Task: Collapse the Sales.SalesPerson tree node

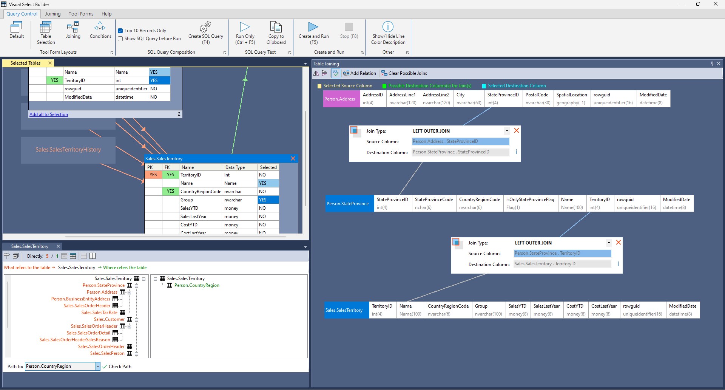Action: [x=137, y=354]
